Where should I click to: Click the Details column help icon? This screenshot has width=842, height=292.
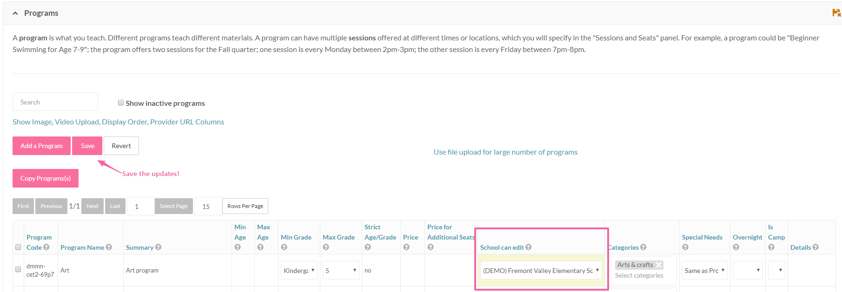click(815, 247)
